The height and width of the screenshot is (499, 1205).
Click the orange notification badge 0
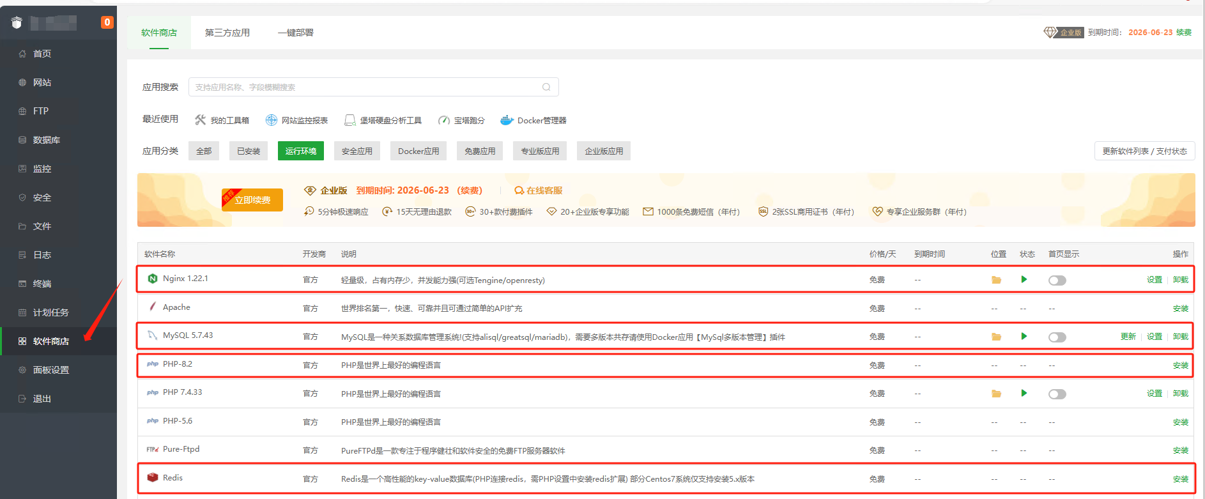107,22
